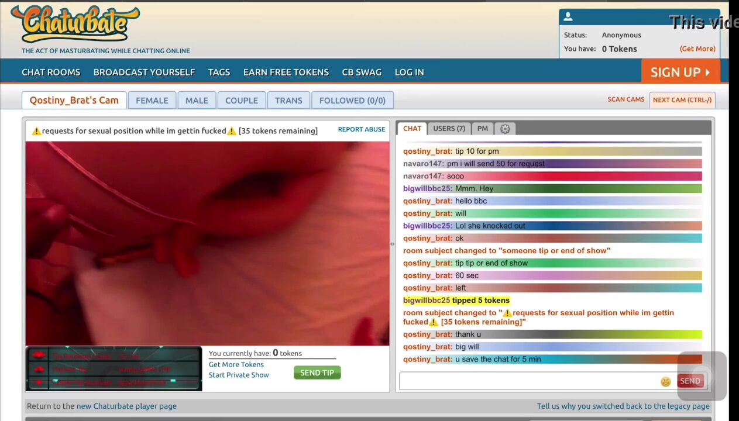Viewport: 739px width, 421px height.
Task: Click the REPORT ABUSE link
Action: [361, 129]
